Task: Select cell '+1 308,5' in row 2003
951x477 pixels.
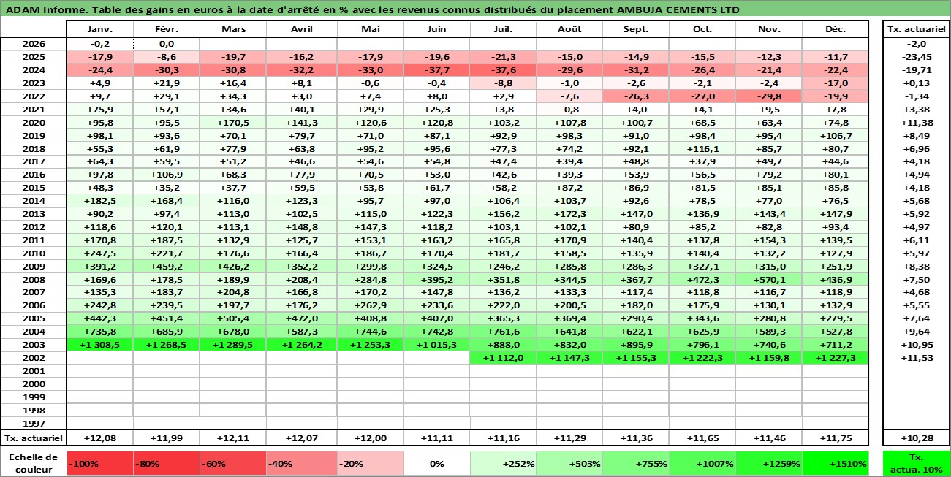Action: (x=99, y=345)
